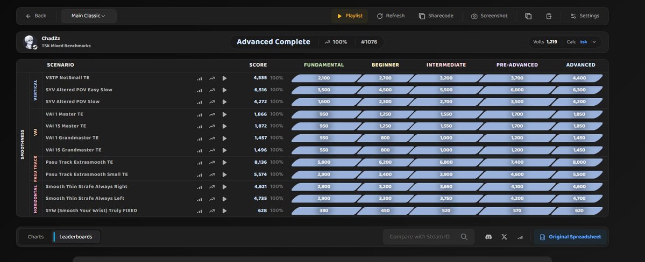Take a Screenshot of the benchmark

click(x=489, y=16)
